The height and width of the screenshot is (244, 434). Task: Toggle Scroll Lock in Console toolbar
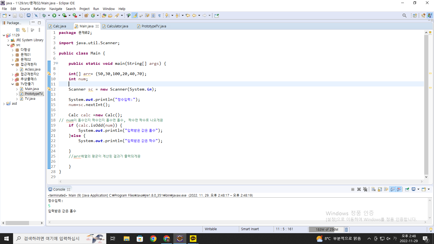(380, 189)
